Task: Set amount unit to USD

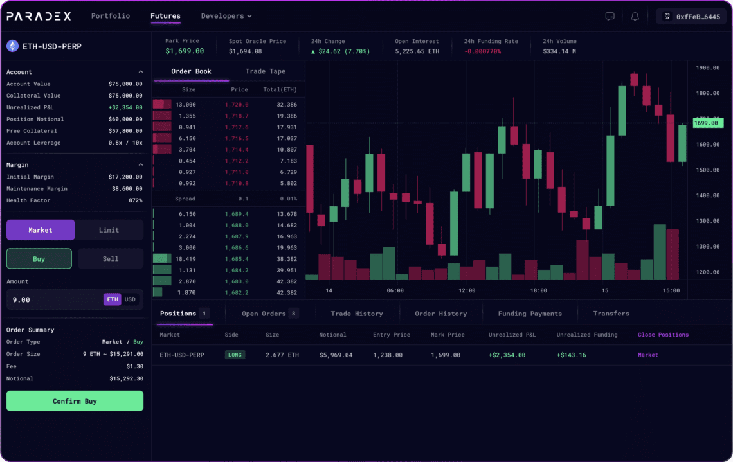Action: 130,299
